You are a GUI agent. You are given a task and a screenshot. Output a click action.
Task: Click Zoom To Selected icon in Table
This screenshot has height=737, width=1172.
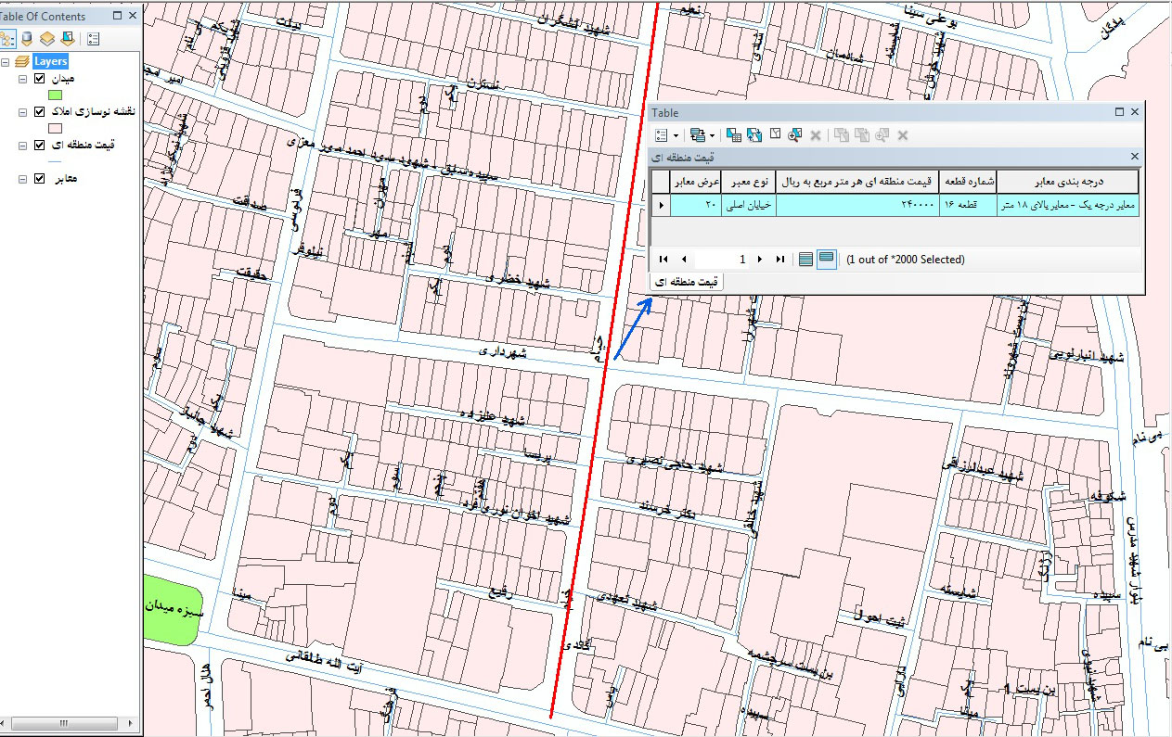[794, 135]
